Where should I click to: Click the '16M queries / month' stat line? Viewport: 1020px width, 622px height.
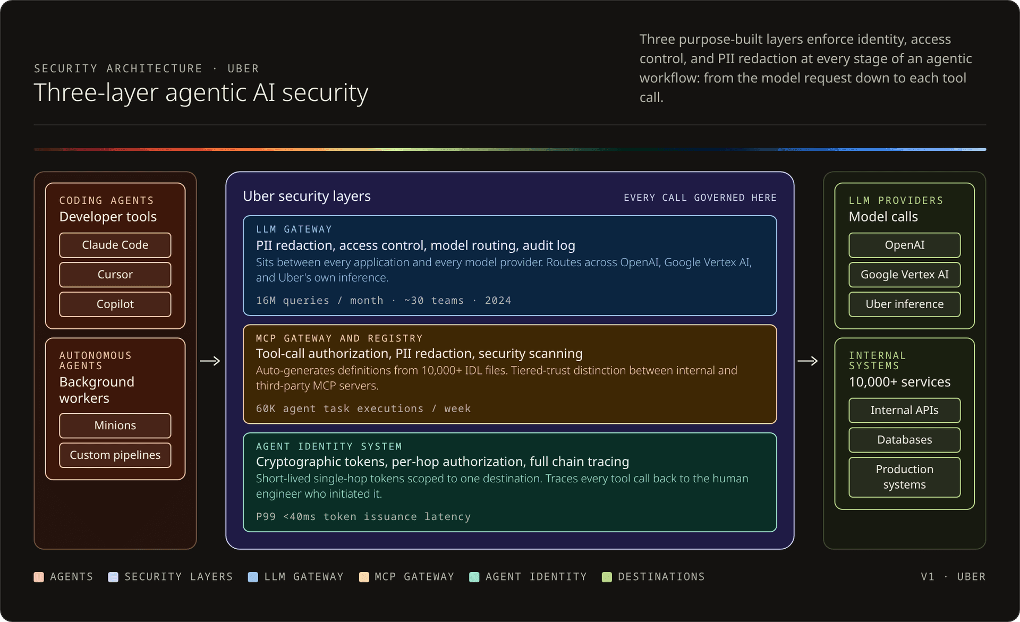coord(384,301)
